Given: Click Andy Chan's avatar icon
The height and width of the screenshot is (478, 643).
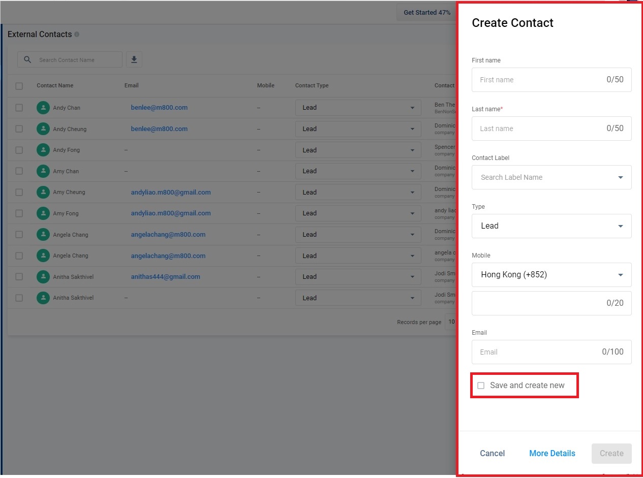Looking at the screenshot, I should click(x=43, y=108).
